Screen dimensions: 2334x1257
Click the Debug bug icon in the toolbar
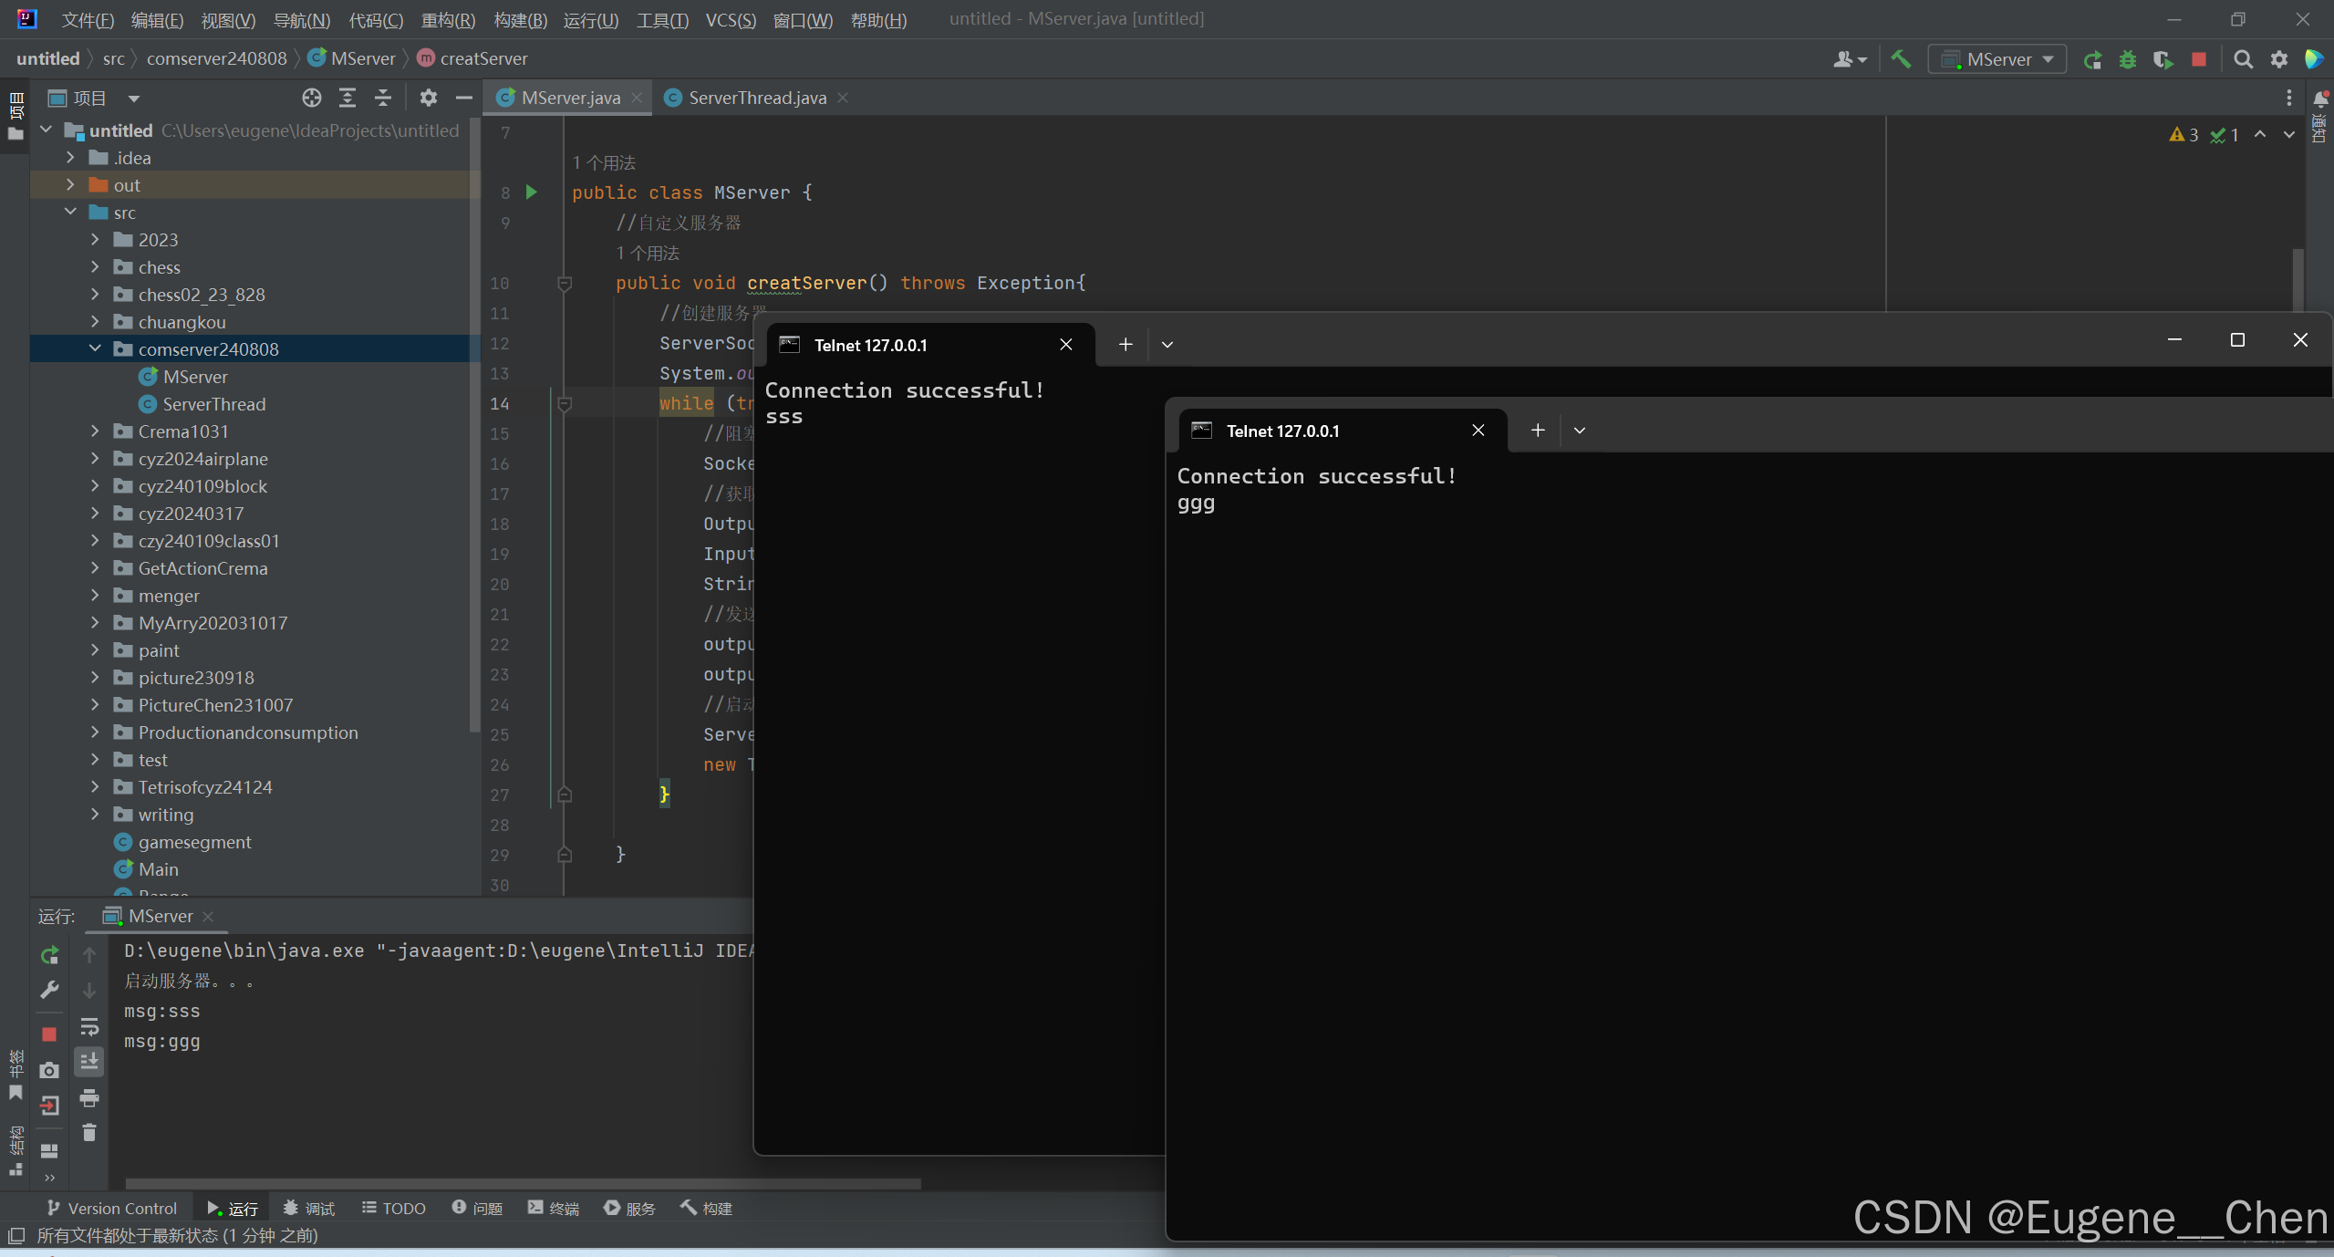tap(2128, 59)
